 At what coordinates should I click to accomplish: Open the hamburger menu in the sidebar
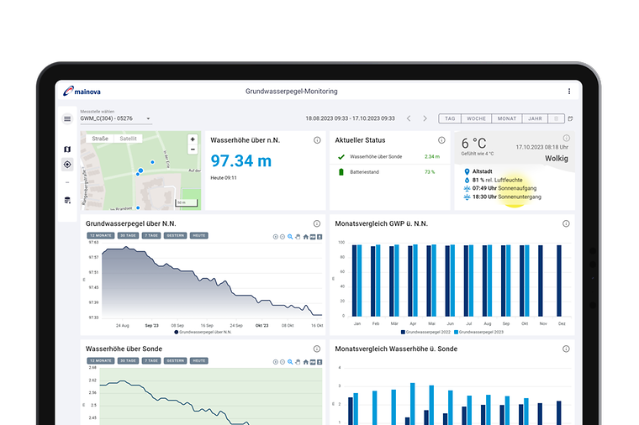tap(67, 119)
